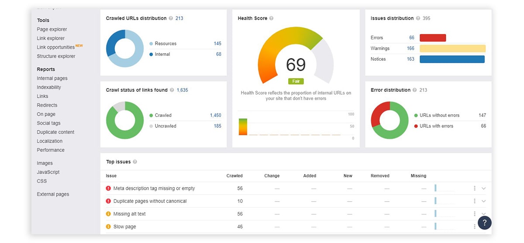This screenshot has width=524, height=243.
Task: Open Redirects report
Action: pyautogui.click(x=47, y=105)
